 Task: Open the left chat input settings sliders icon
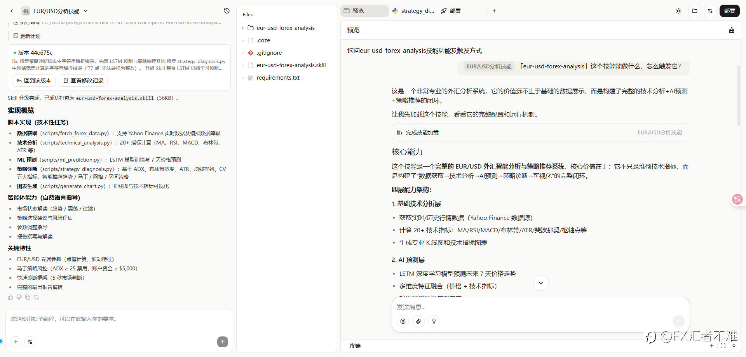coord(30,342)
